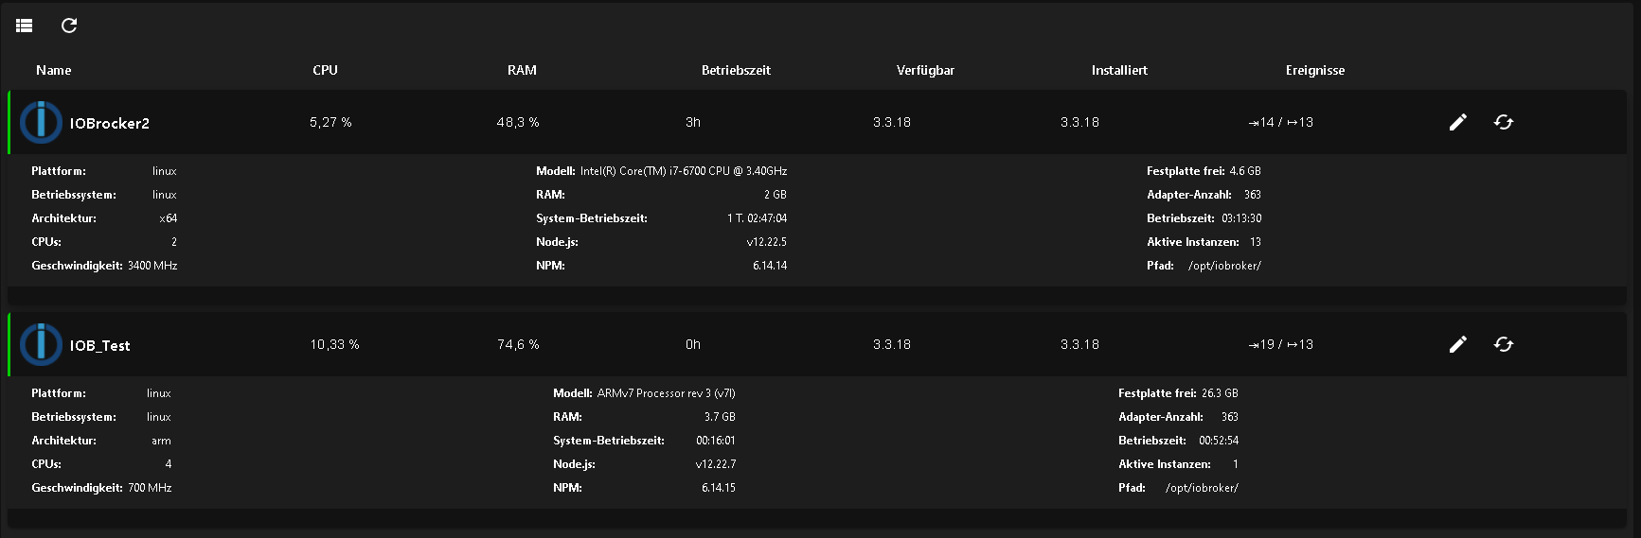Click the Name column header
Image resolution: width=1641 pixels, height=538 pixels.
(x=54, y=70)
